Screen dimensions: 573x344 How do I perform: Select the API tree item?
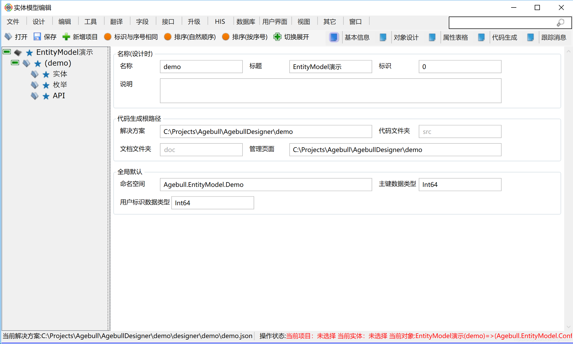[59, 96]
